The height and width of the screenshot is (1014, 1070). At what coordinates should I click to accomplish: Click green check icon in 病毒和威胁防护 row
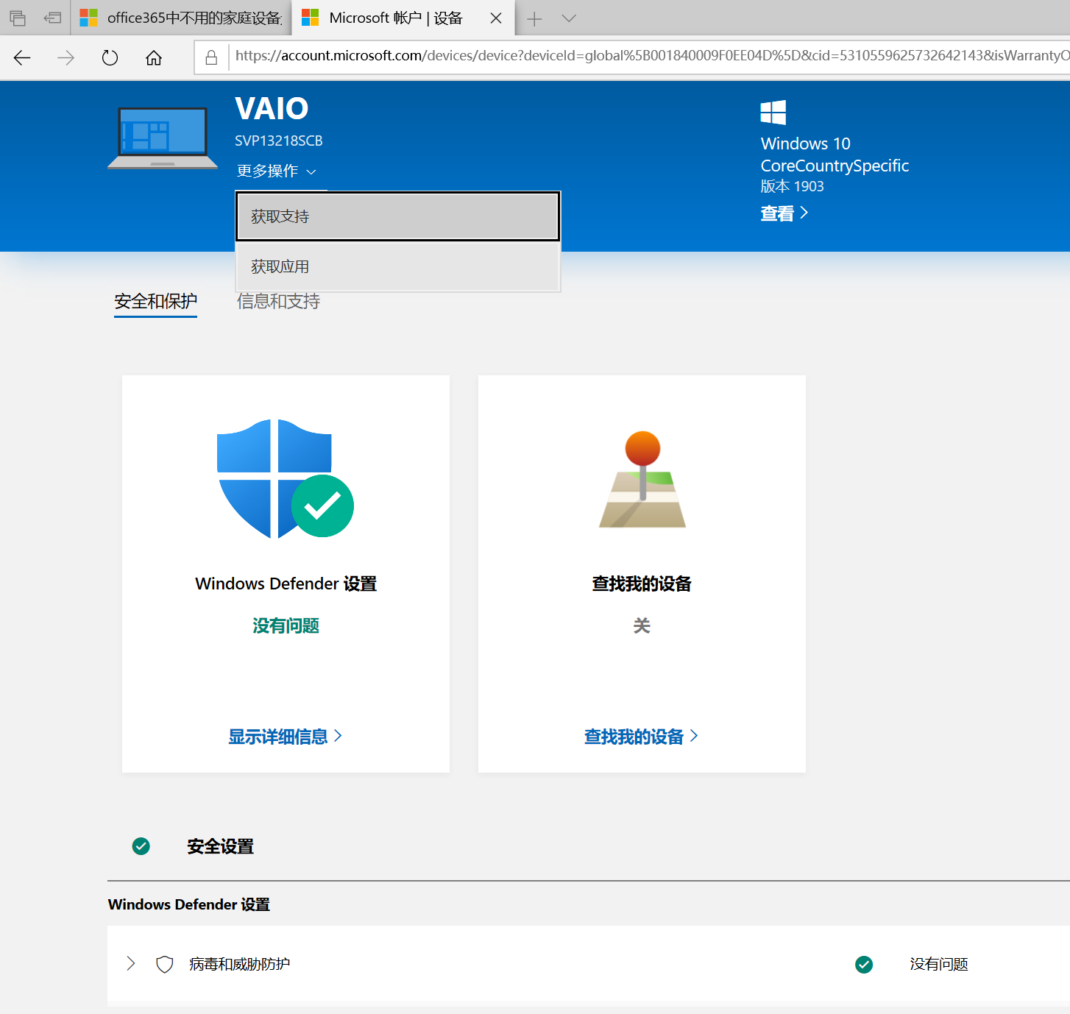point(864,964)
